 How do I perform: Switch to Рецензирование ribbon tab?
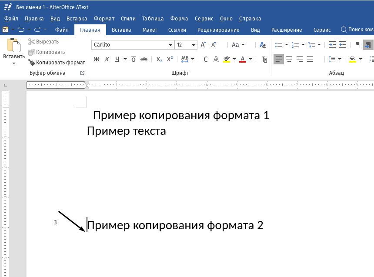[x=218, y=30]
